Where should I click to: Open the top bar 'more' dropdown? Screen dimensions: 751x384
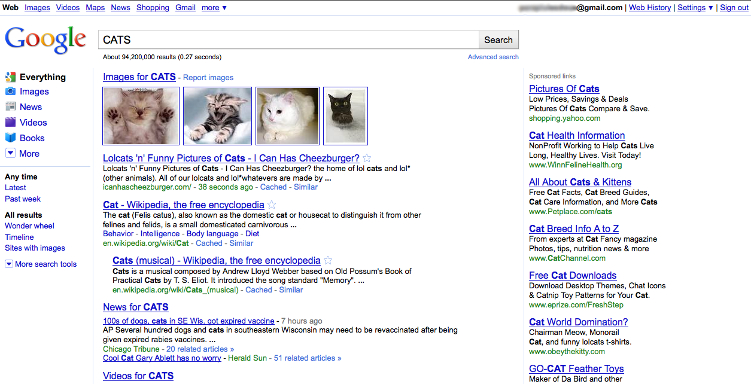(x=214, y=7)
